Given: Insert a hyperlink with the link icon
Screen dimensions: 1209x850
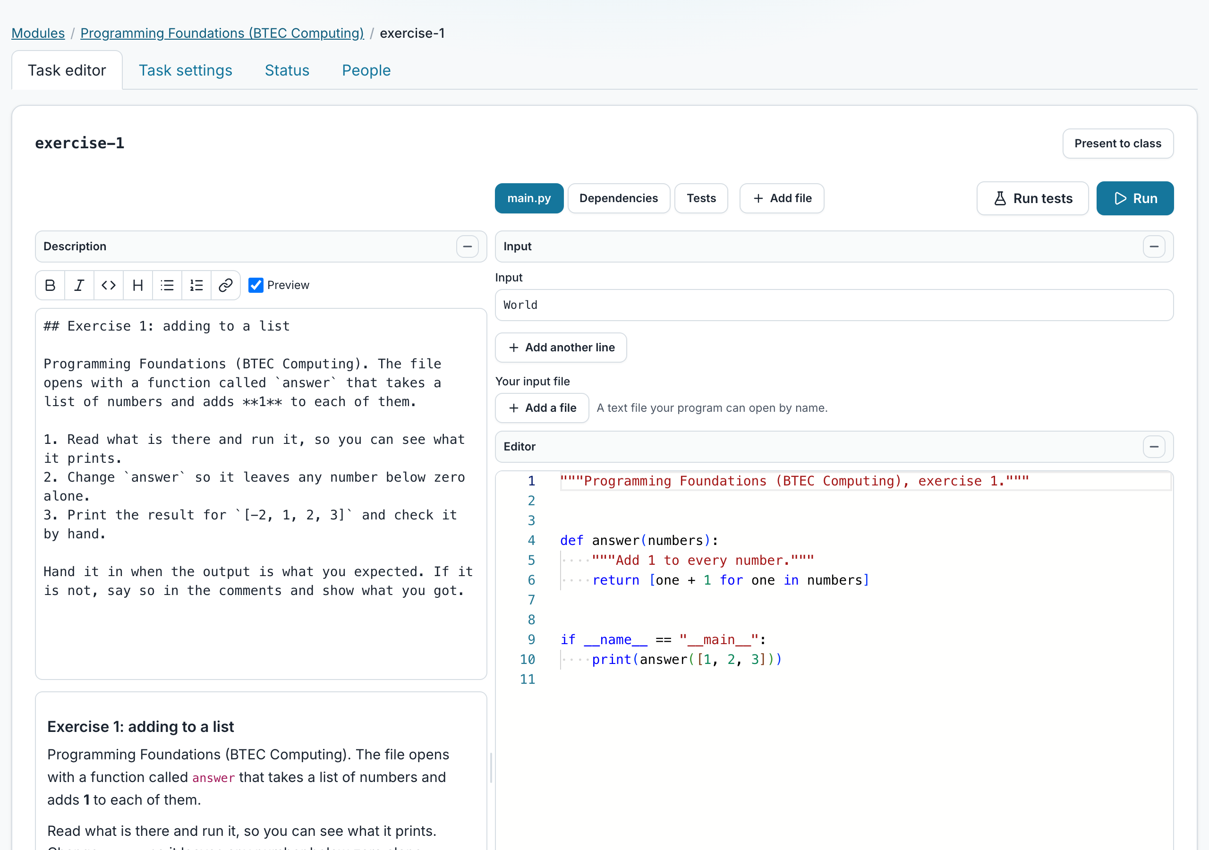Looking at the screenshot, I should (x=225, y=285).
